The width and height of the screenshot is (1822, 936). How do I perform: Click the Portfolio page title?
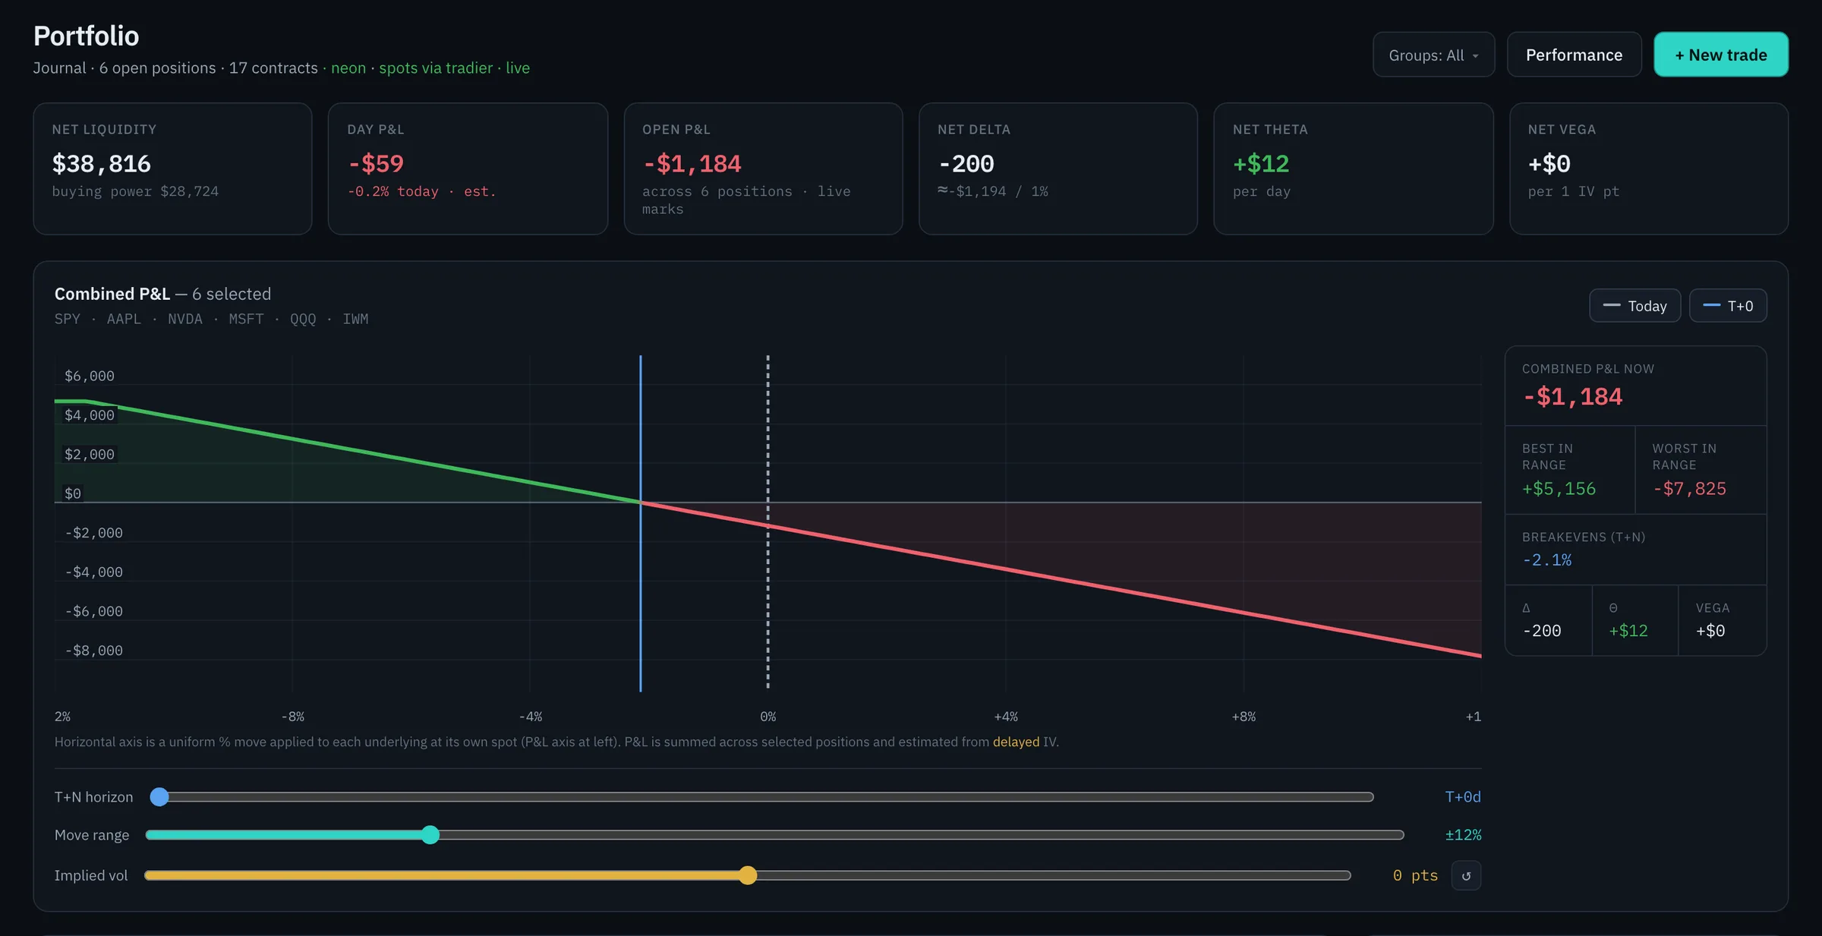(x=86, y=36)
